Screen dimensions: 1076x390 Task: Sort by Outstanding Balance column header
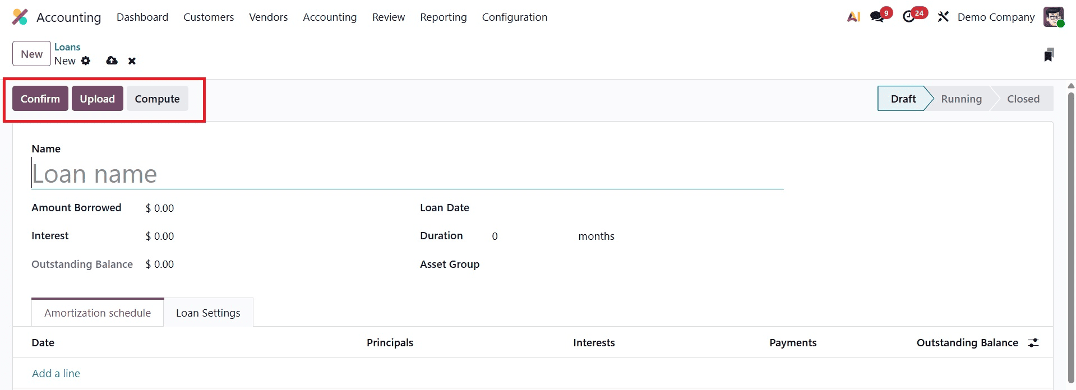[x=967, y=342]
